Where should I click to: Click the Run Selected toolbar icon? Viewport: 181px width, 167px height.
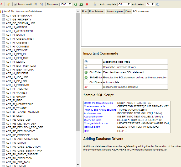tap(81, 4)
